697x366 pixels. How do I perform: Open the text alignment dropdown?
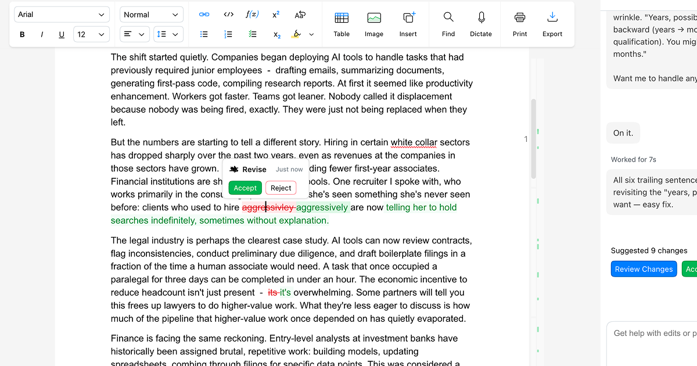pos(135,34)
